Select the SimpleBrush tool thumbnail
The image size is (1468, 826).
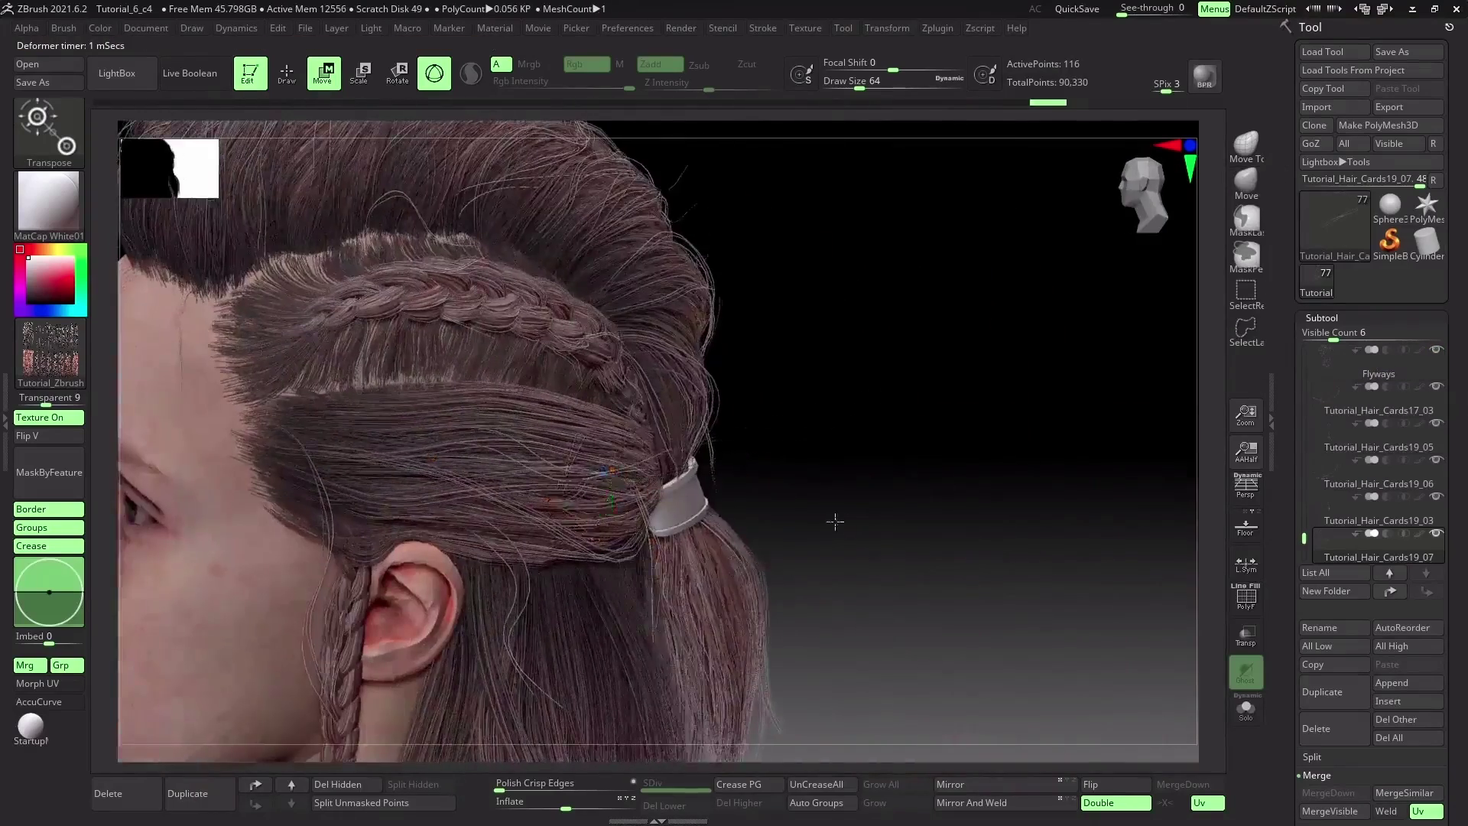[x=1390, y=245]
